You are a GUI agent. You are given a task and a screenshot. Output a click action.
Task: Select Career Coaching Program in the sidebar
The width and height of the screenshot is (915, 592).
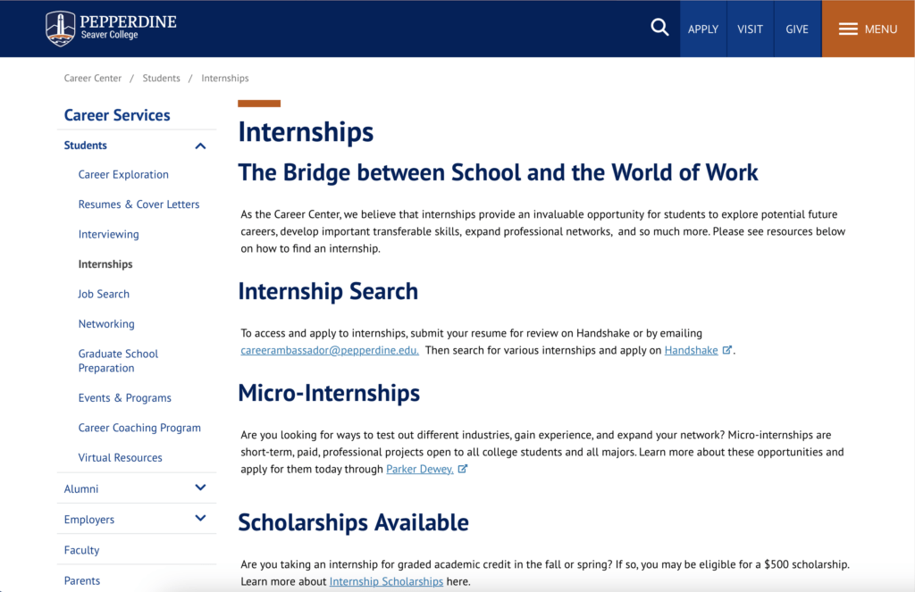click(139, 427)
